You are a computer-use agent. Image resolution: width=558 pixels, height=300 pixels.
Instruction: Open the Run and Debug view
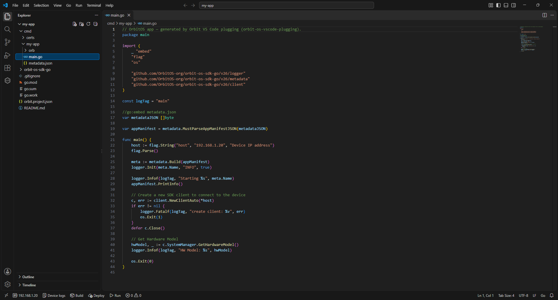tap(8, 55)
